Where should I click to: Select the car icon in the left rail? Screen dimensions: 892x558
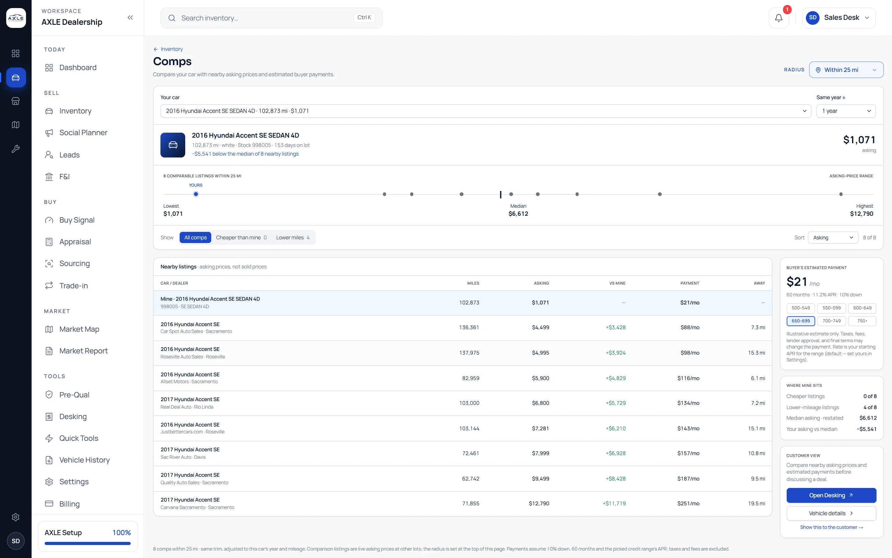coord(16,77)
